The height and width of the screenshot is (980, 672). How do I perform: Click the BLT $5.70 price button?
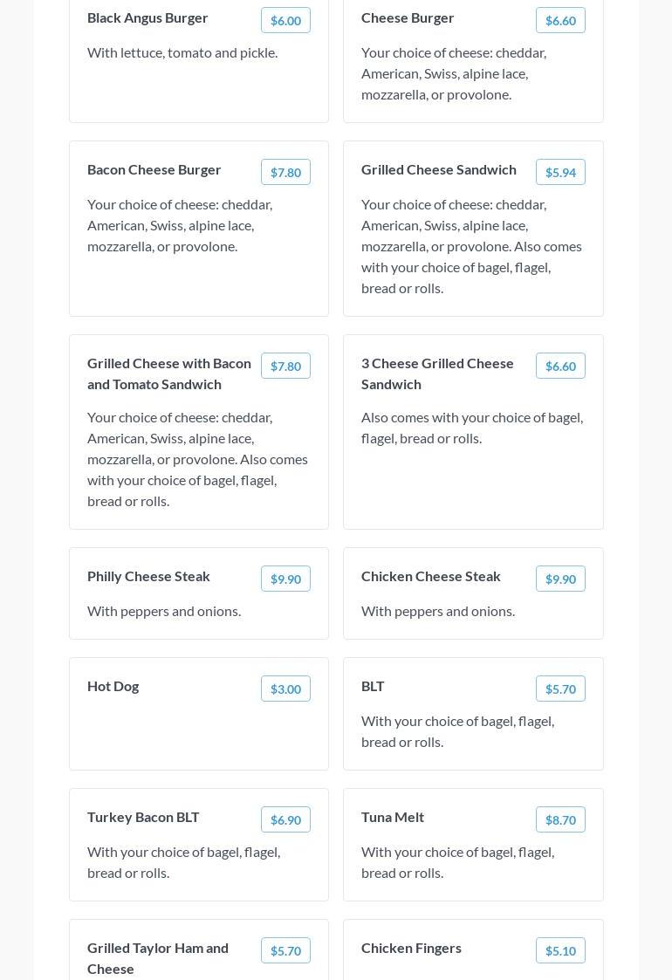point(560,689)
